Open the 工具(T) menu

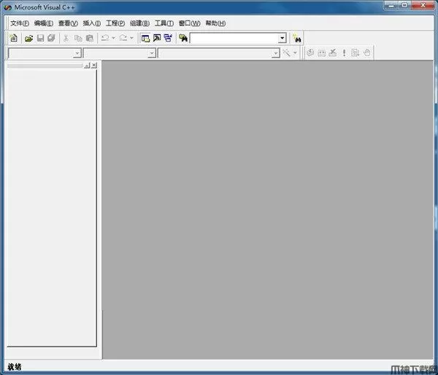click(164, 23)
